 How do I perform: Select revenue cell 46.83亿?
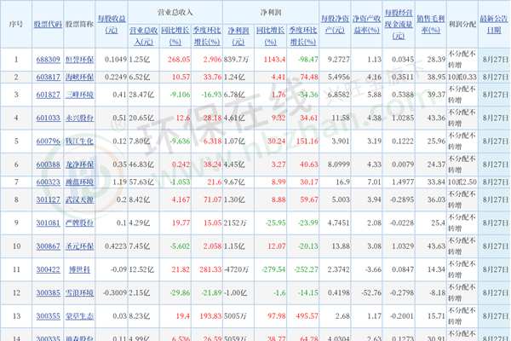click(x=141, y=165)
